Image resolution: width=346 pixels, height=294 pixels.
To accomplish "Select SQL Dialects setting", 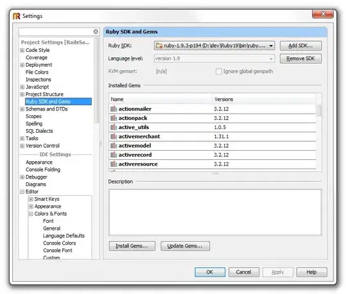I will click(x=39, y=131).
